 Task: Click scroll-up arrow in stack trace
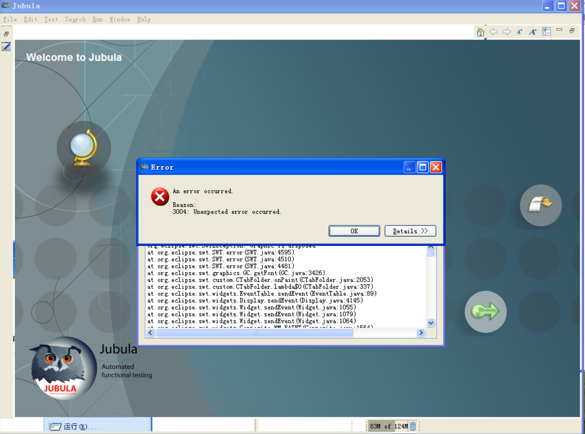click(431, 247)
